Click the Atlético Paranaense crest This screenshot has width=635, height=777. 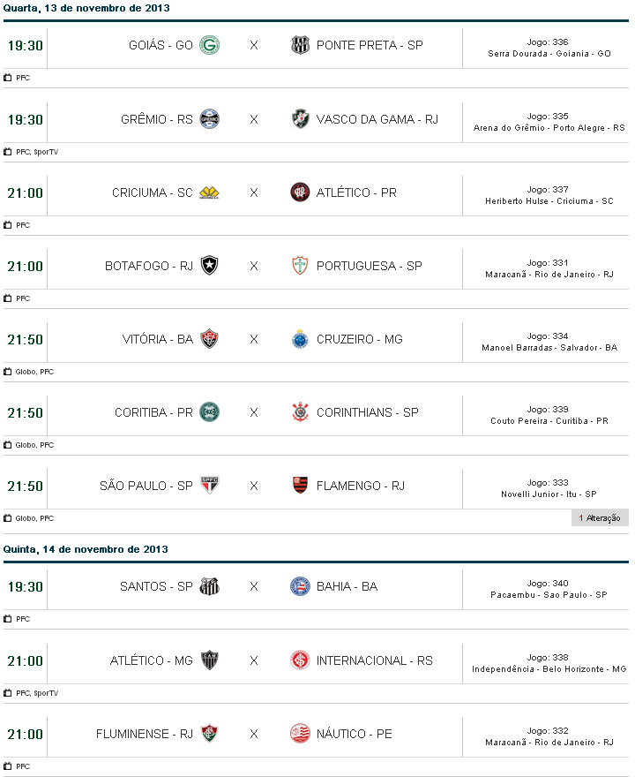coord(301,192)
